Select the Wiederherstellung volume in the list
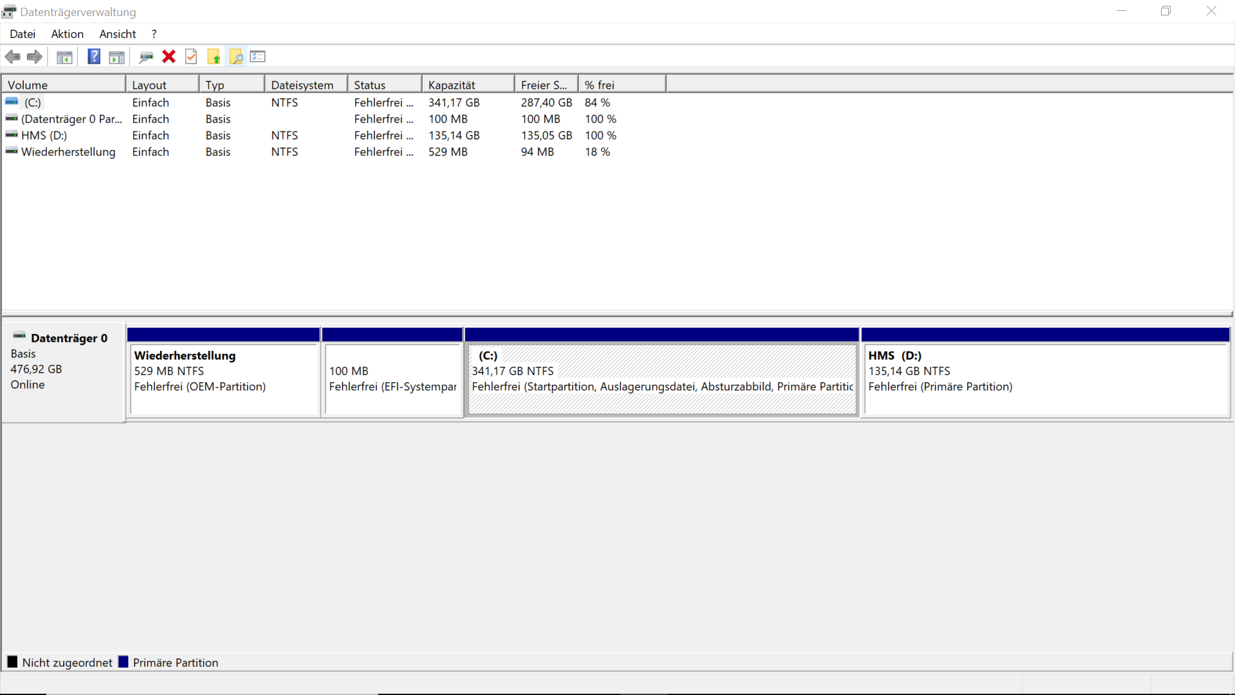This screenshot has width=1235, height=695. (x=68, y=152)
